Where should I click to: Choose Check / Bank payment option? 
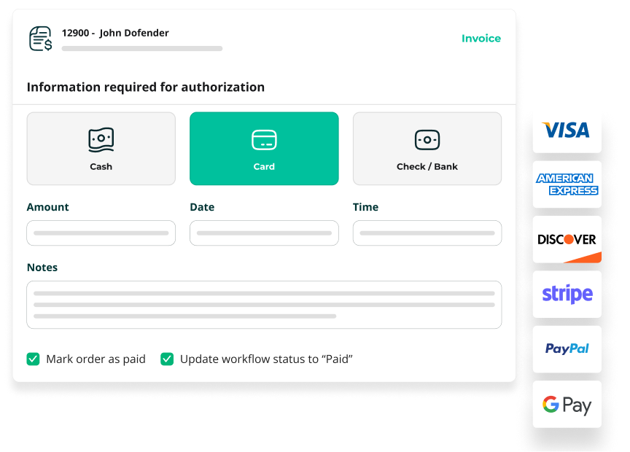[427, 149]
